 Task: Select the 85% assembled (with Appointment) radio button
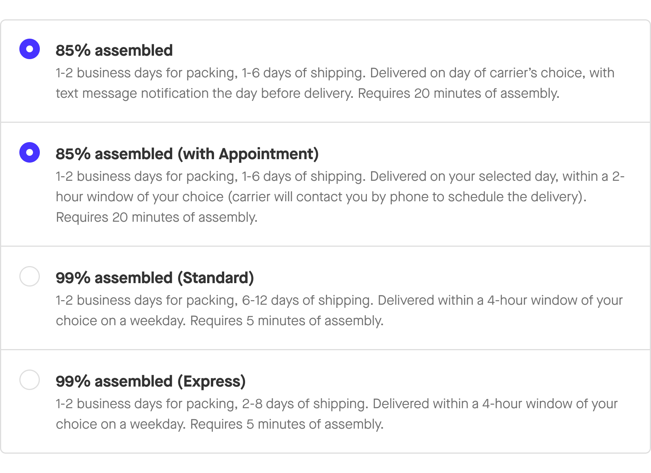pyautogui.click(x=29, y=153)
